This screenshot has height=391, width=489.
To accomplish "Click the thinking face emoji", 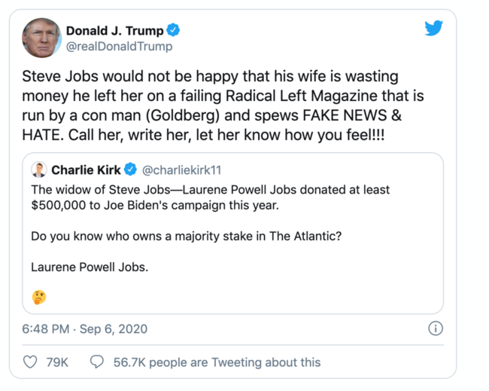I will pos(39,297).
